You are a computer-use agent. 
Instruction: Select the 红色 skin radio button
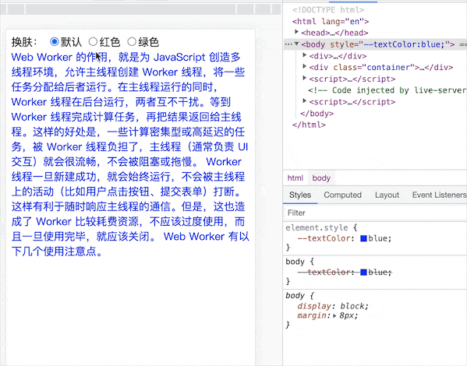click(x=93, y=41)
